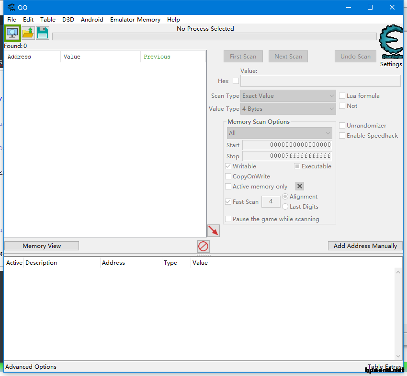This screenshot has height=376, width=407.
Task: Open the Emulator Memory menu
Action: point(135,20)
